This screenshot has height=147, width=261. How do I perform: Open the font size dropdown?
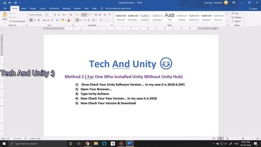click(52, 15)
